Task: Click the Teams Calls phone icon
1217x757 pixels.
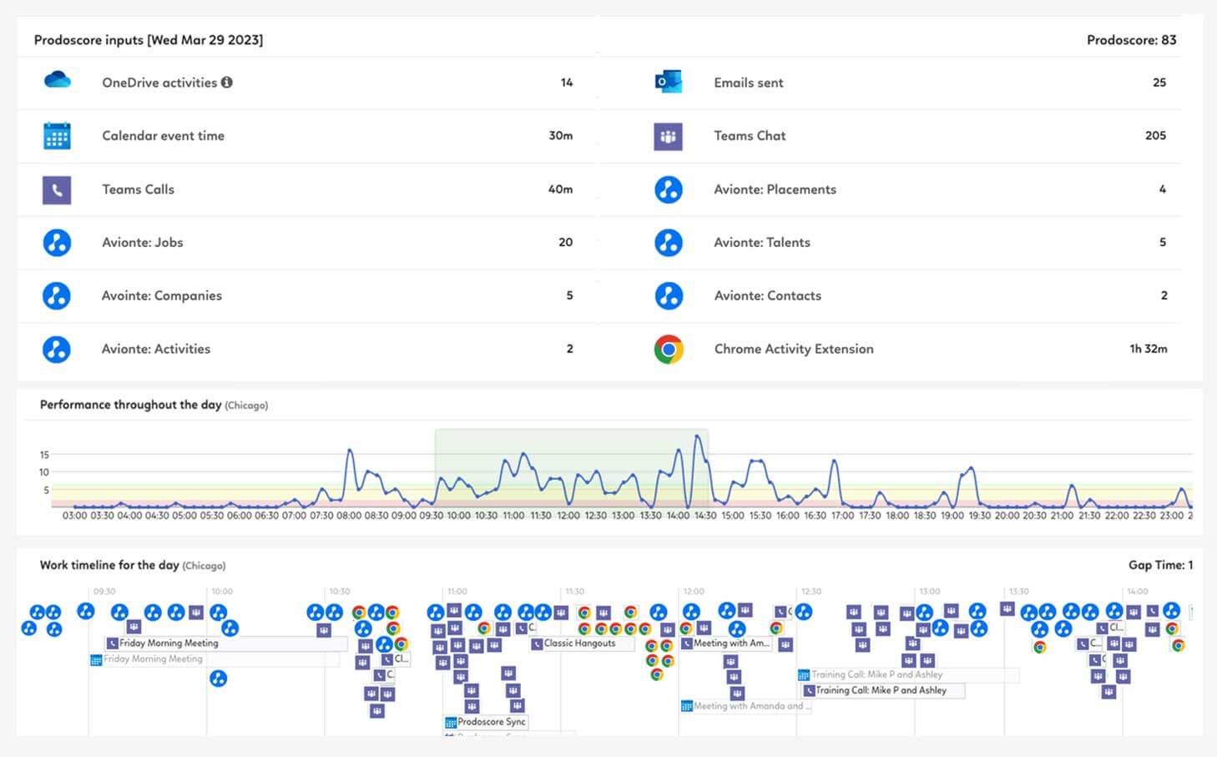Action: tap(57, 189)
